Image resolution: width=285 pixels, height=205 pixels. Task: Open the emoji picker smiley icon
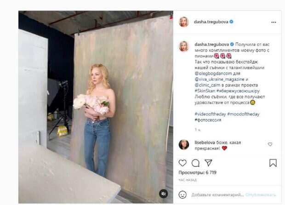(x=182, y=194)
